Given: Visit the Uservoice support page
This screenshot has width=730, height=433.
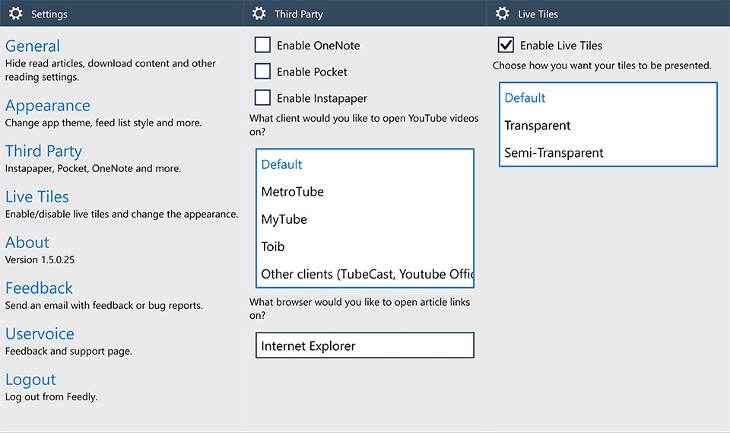Looking at the screenshot, I should point(40,334).
